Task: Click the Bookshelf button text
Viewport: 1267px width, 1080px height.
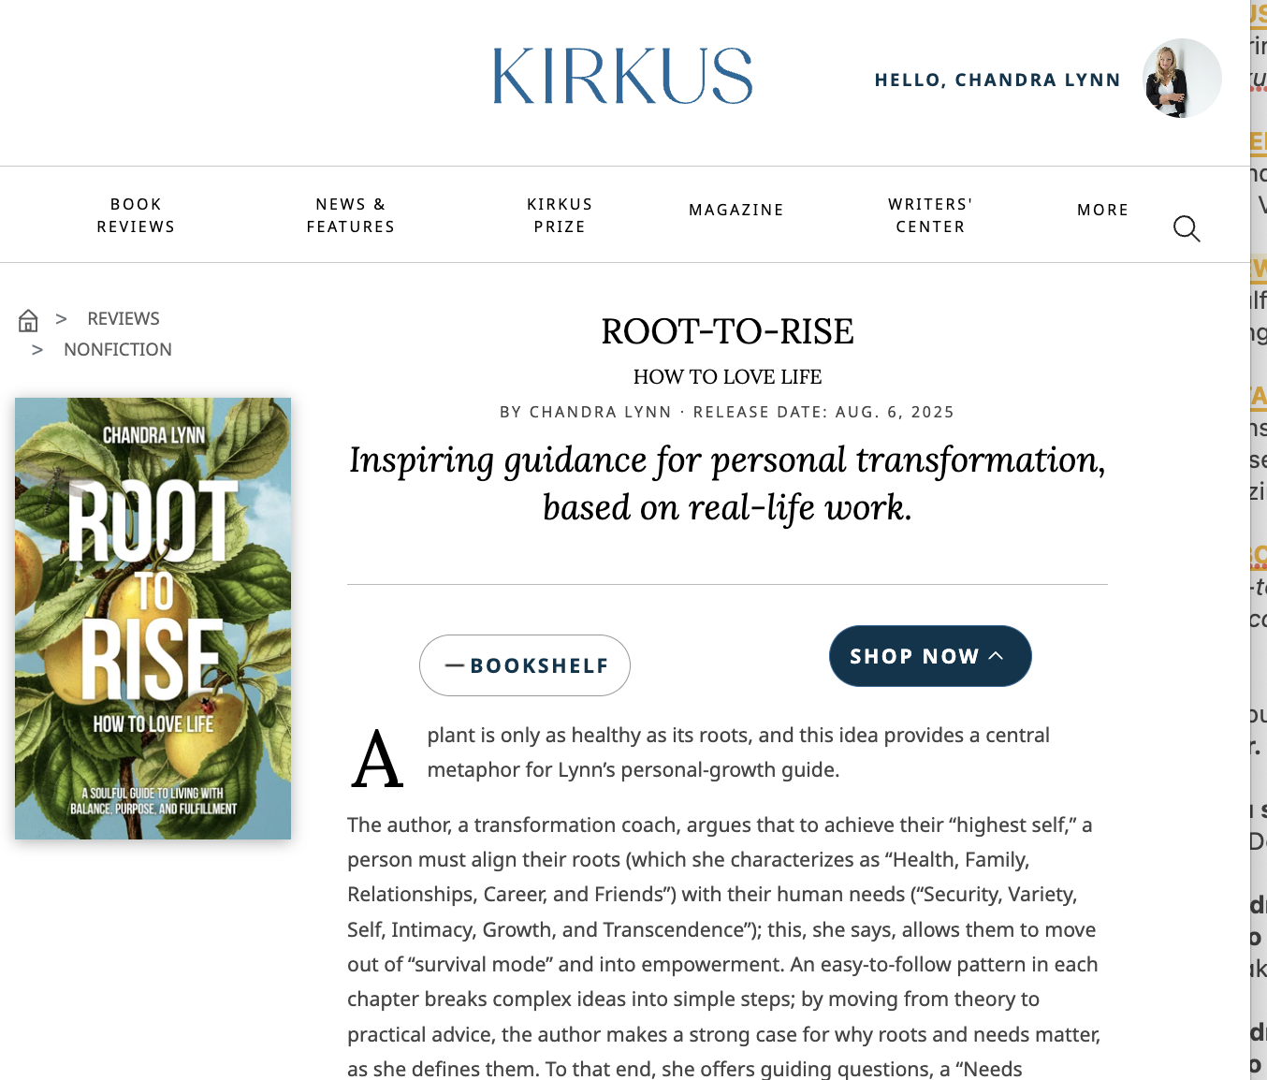Action: 539,666
